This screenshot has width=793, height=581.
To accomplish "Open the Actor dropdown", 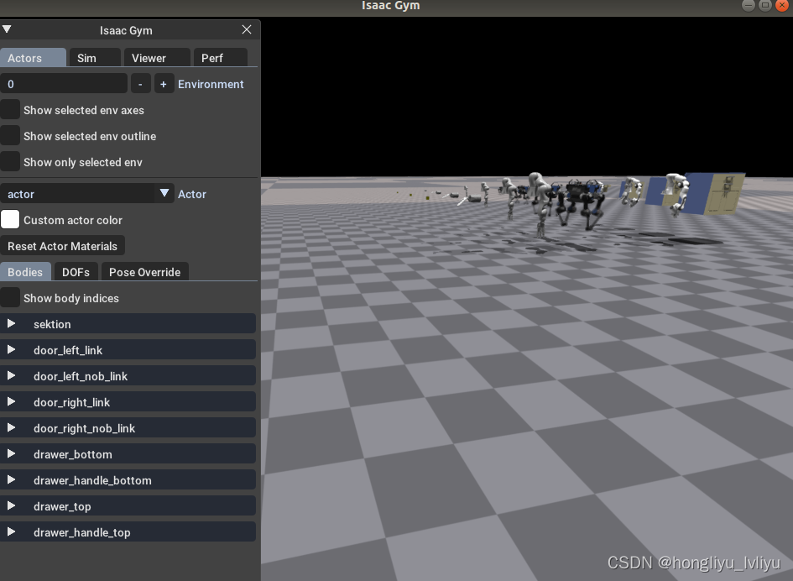I will [x=87, y=193].
